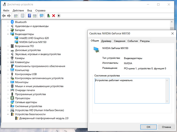The height and width of the screenshot is (132, 177).
Task: Select Доверенный платформенный модуль 2.0
Action: 44,118
